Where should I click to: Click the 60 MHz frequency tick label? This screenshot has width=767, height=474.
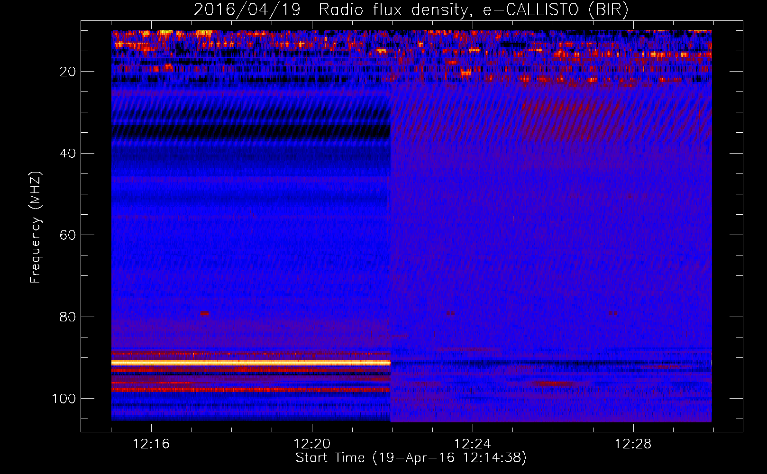tap(68, 235)
